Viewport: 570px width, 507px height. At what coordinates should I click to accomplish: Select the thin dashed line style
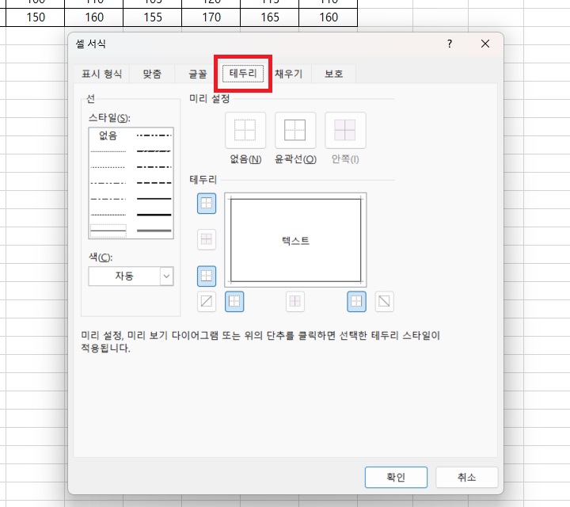pyautogui.click(x=108, y=215)
